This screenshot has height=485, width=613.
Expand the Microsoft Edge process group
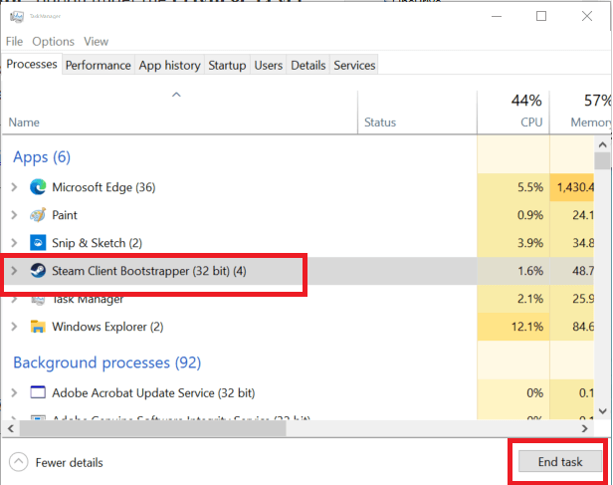point(14,187)
